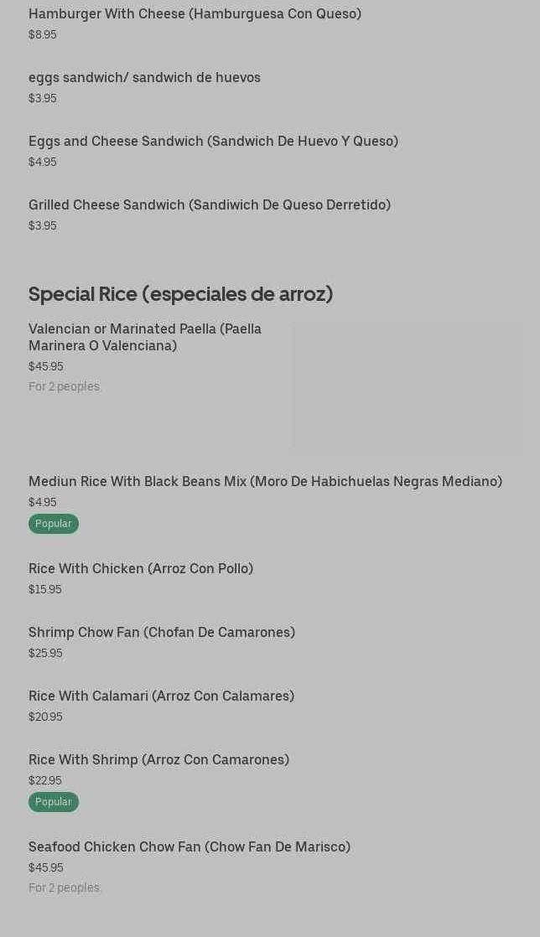Open Rice With Calamari item

[161, 696]
